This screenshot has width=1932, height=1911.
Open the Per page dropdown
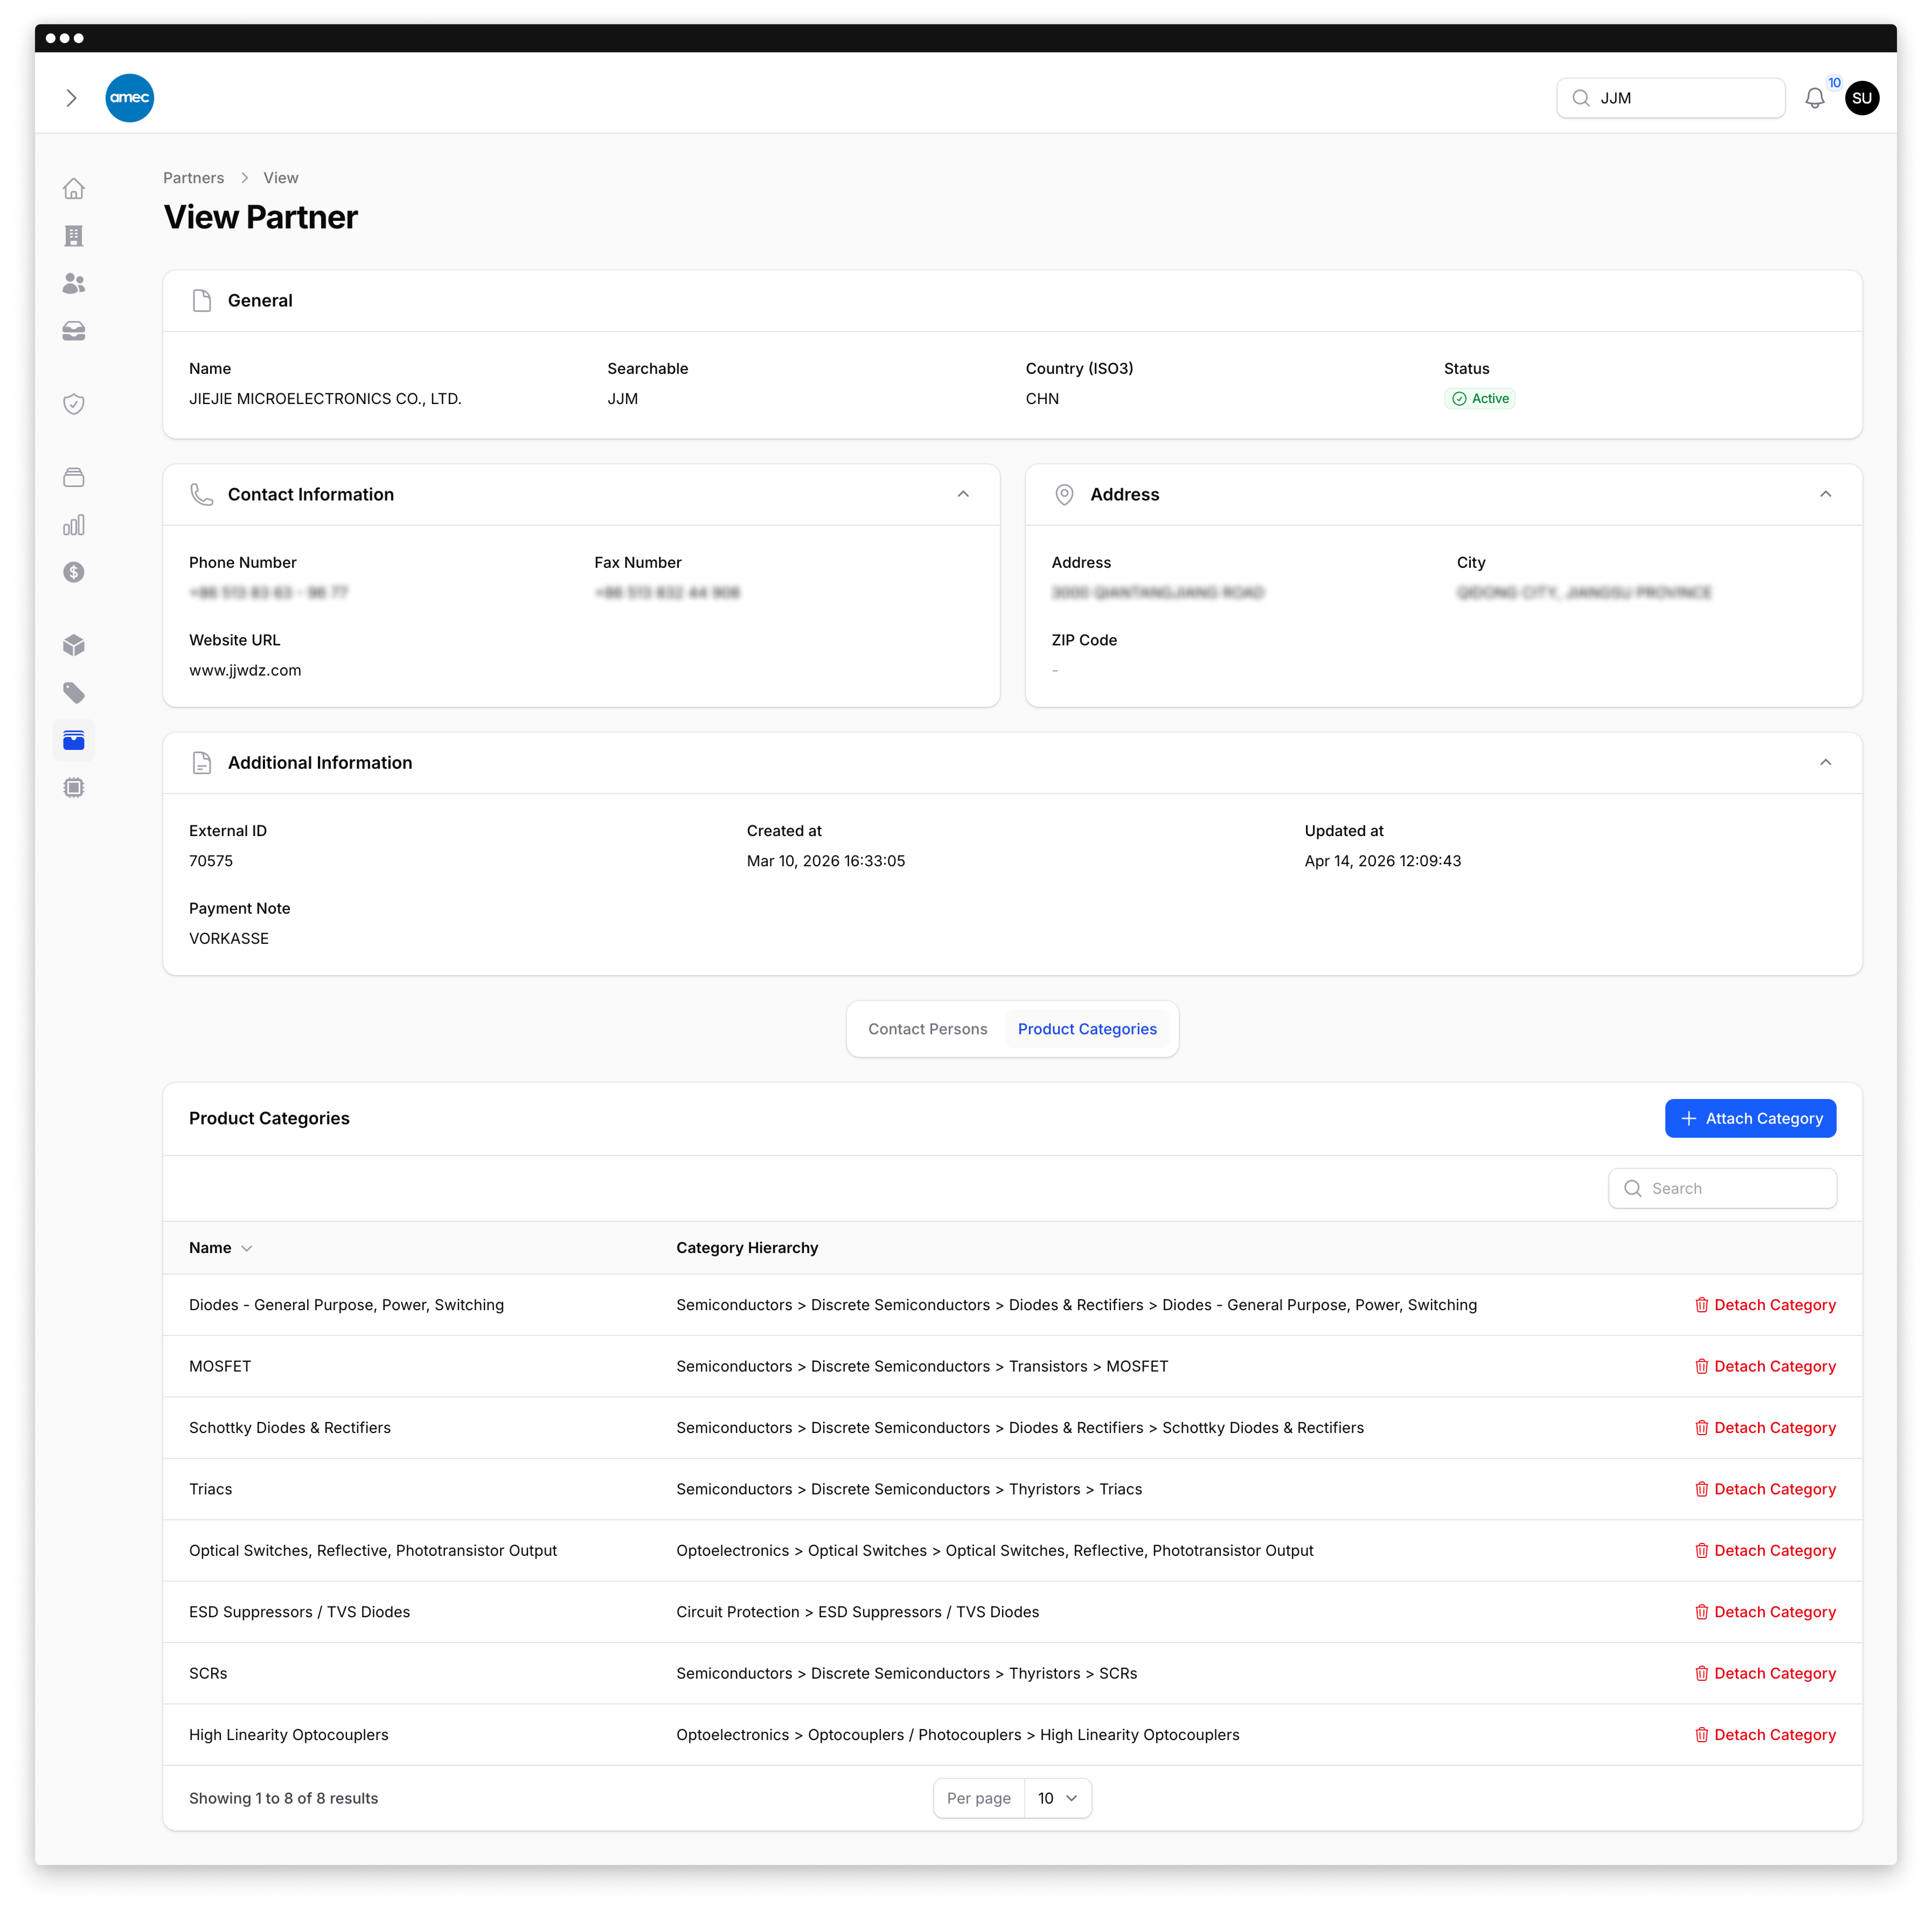pos(1057,1798)
